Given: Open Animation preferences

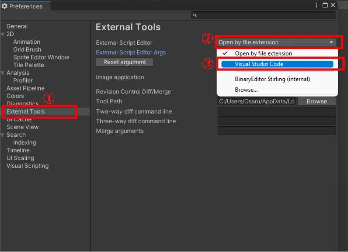Looking at the screenshot, I should [27, 42].
